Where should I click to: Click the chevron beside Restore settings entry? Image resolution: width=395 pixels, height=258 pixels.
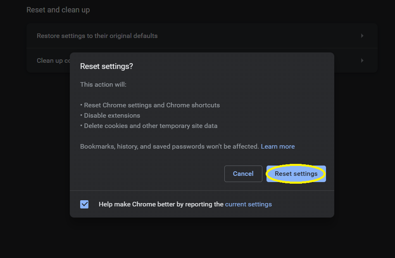tap(362, 36)
